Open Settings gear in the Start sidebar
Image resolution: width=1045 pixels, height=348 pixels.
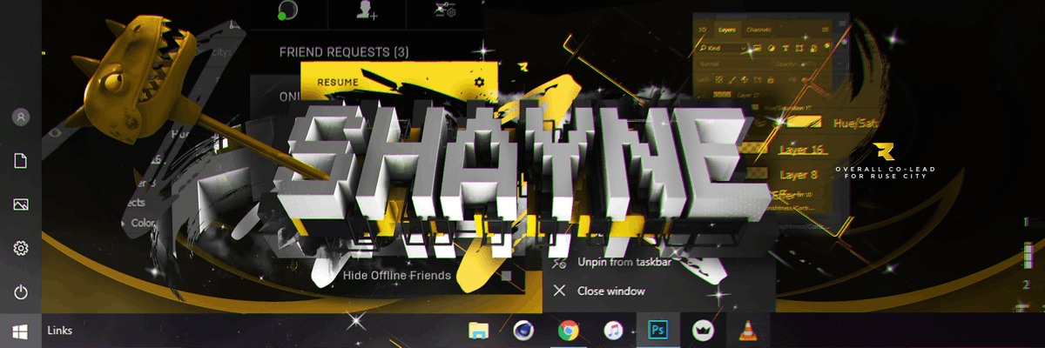22,249
